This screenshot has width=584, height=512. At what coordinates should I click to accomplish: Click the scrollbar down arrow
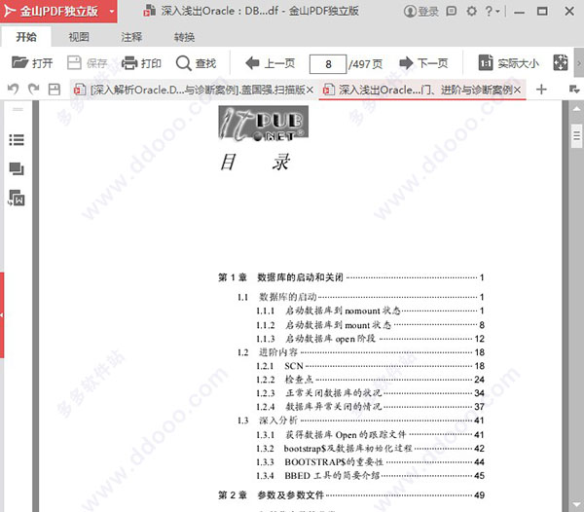(x=576, y=505)
